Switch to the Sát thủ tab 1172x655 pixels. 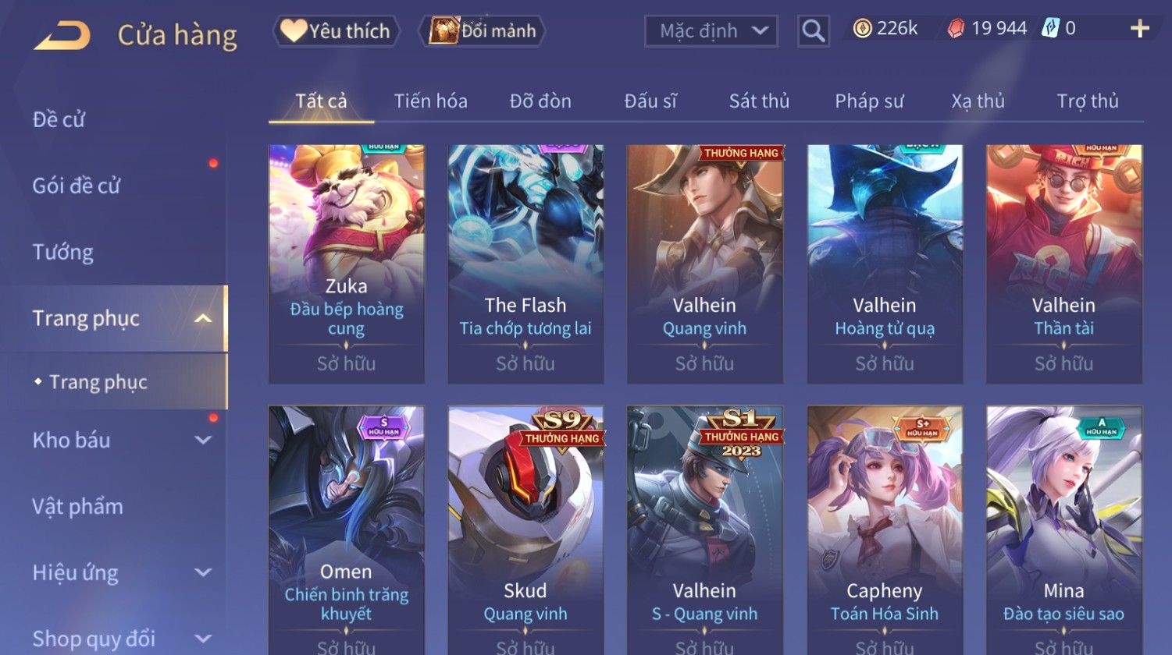759,101
